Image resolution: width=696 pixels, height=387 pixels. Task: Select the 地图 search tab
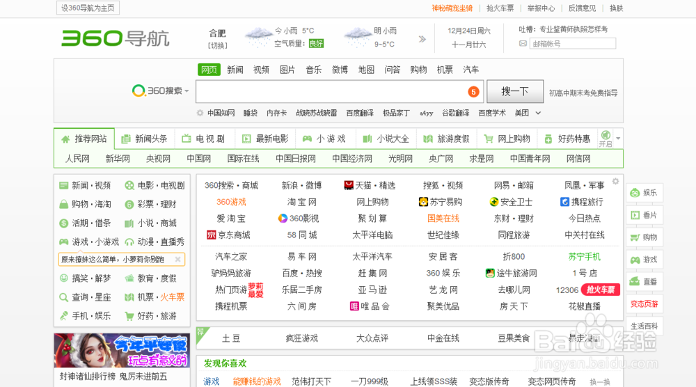coord(366,70)
